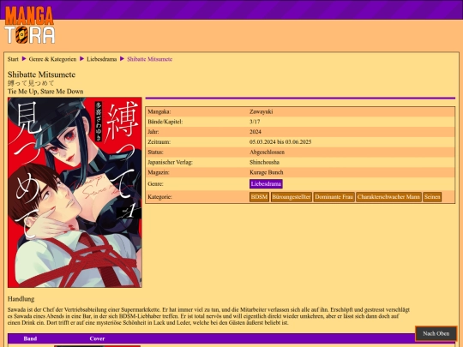463x347 pixels.
Task: Select the Büroangestellter category tag
Action: (x=292, y=197)
